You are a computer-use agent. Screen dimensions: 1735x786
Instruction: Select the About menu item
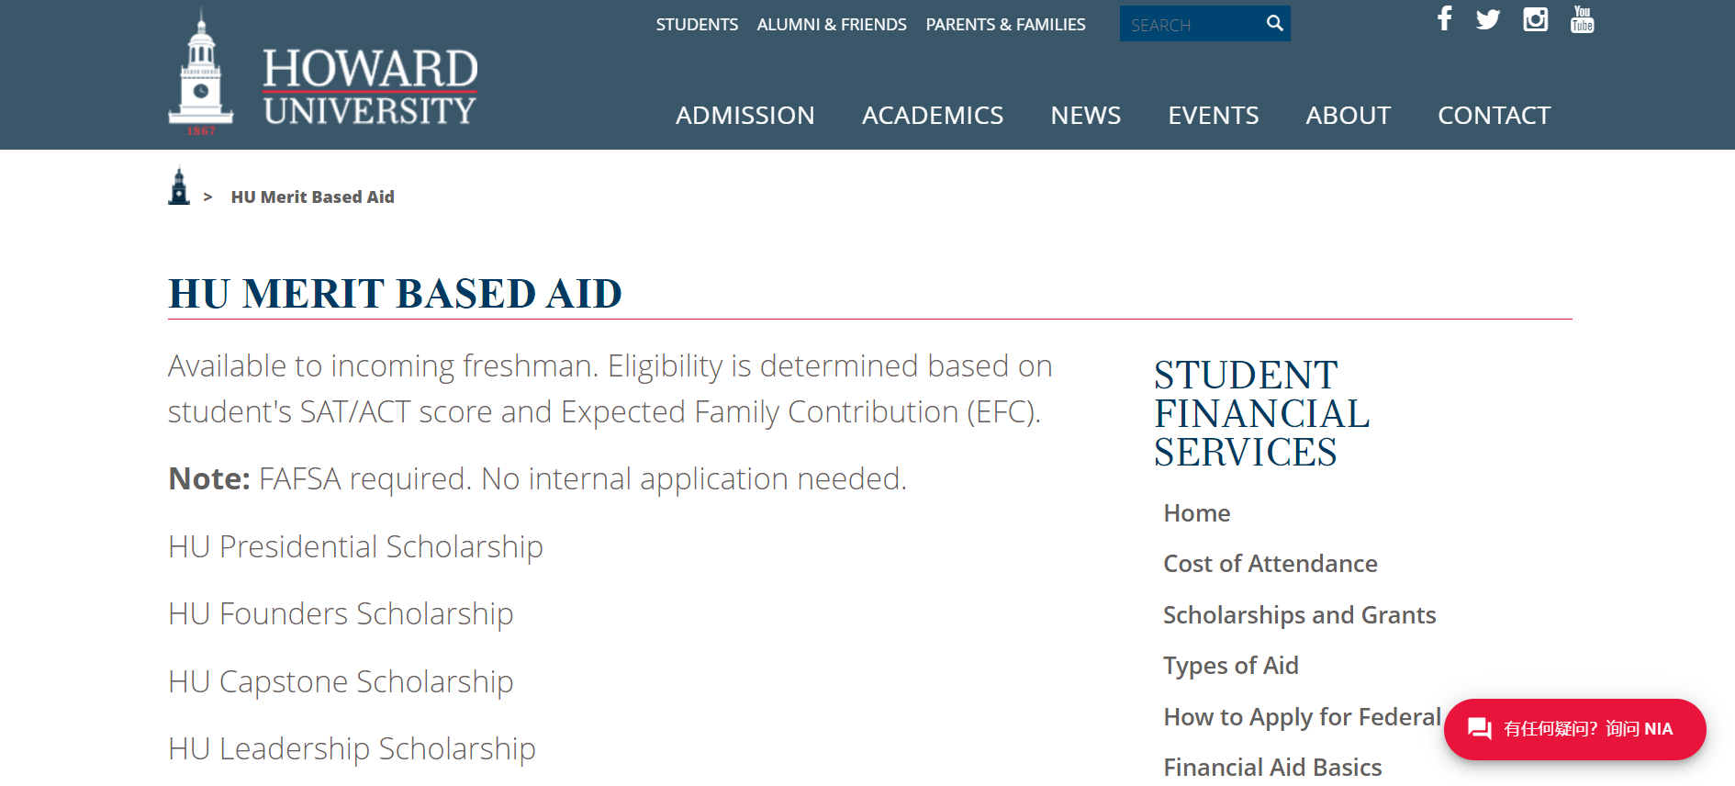1348,116
